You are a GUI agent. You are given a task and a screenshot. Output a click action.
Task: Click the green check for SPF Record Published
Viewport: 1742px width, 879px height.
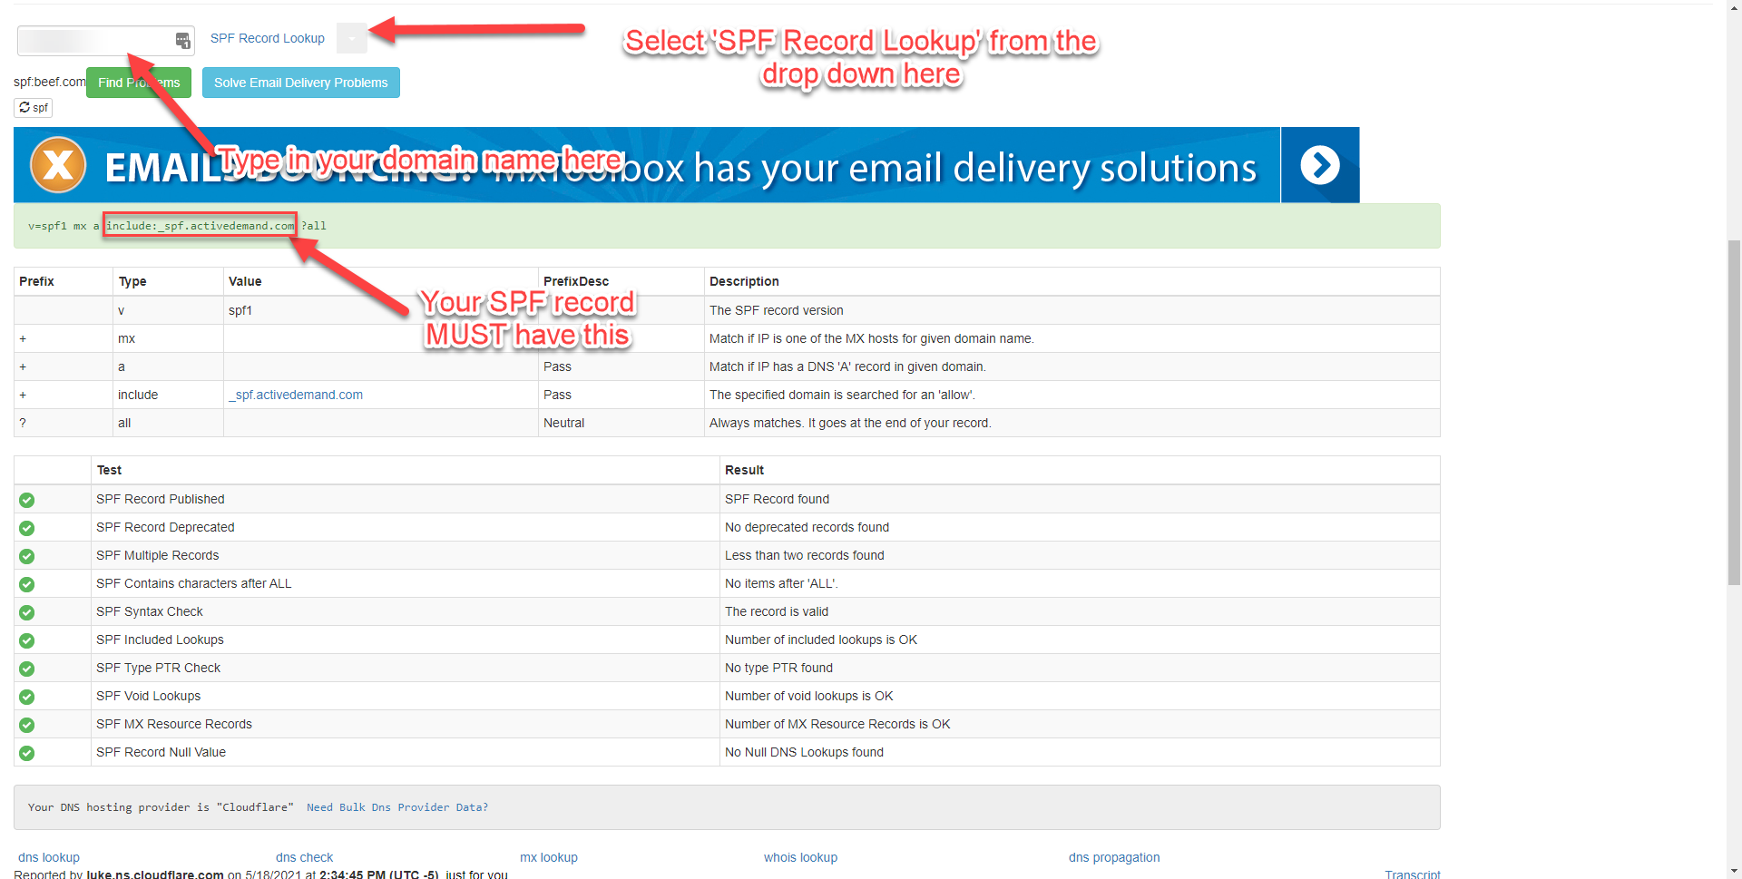[27, 500]
